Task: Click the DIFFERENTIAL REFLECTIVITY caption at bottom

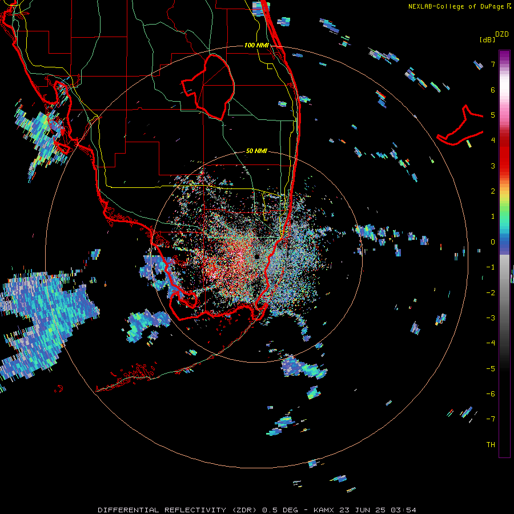Action: (162, 510)
